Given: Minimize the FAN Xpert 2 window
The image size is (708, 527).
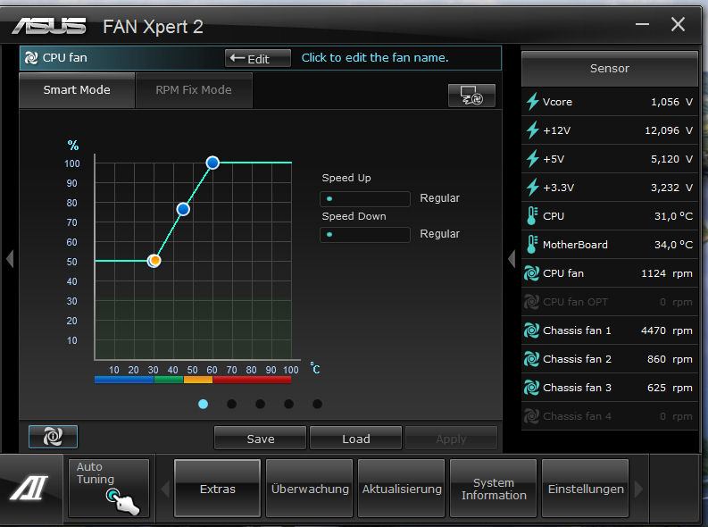Looking at the screenshot, I should click(x=642, y=24).
